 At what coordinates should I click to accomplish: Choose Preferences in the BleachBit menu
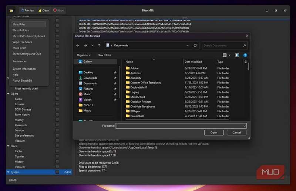click(20, 61)
